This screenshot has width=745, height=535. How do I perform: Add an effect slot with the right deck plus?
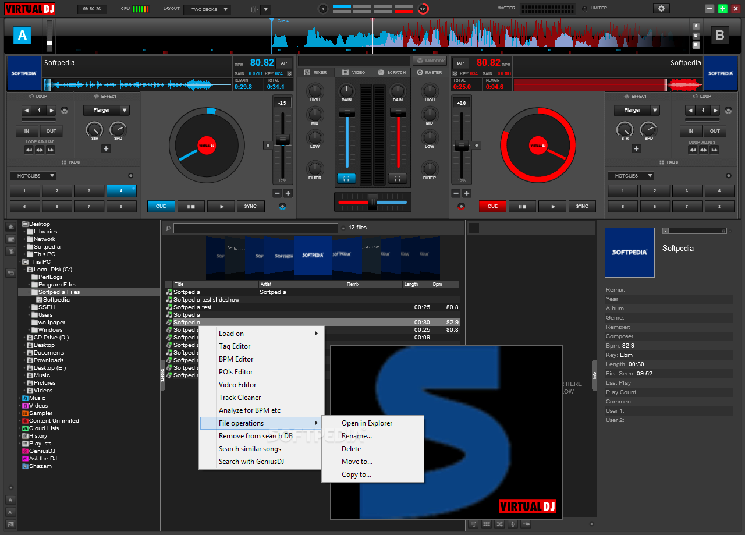tap(636, 148)
